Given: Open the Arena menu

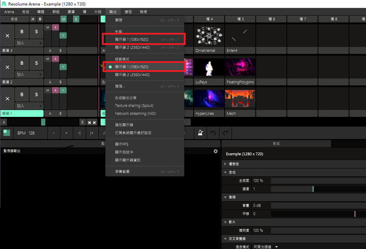Looking at the screenshot, I should click(9, 12).
